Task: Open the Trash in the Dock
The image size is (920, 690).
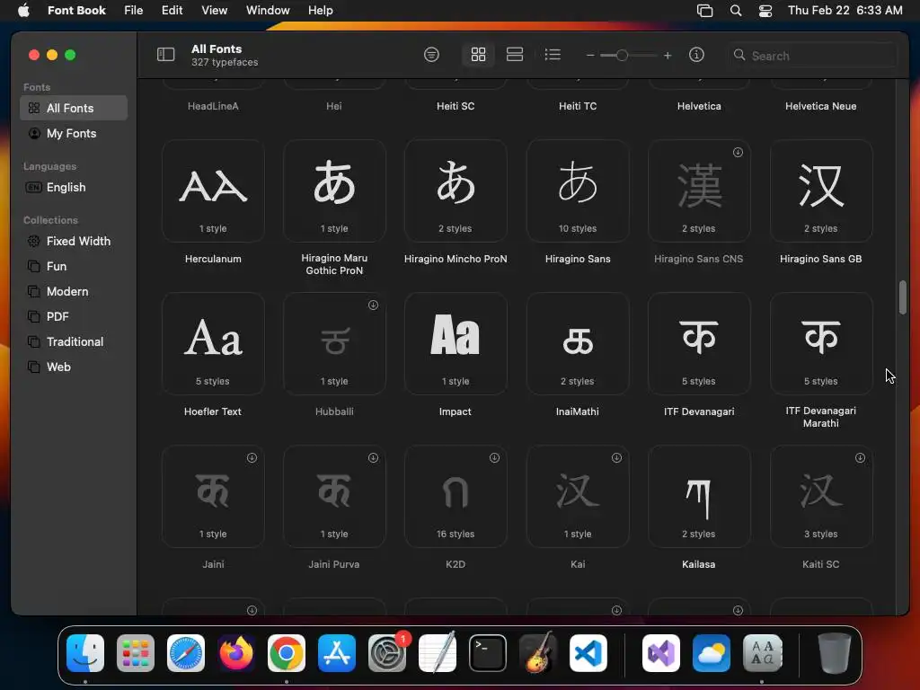Action: (x=834, y=652)
